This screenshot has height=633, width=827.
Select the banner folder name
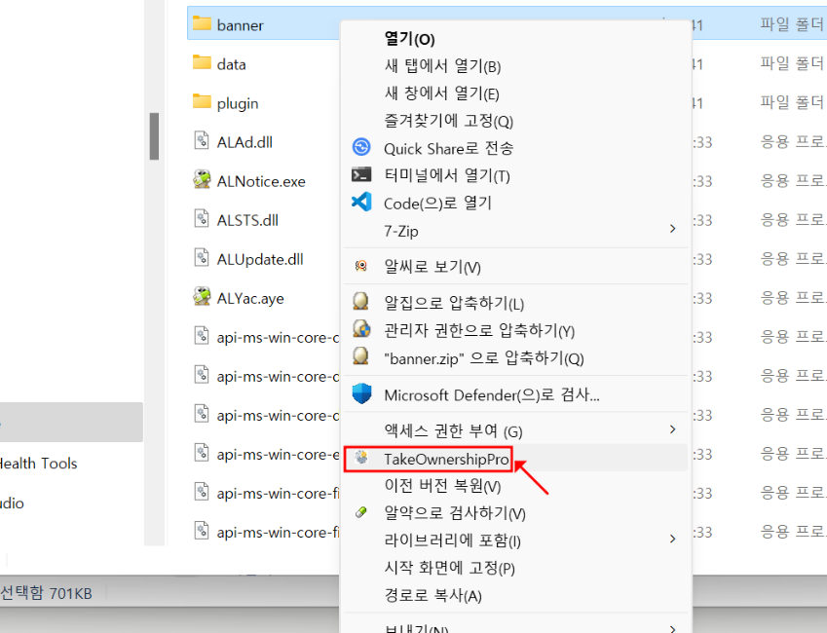pyautogui.click(x=240, y=25)
